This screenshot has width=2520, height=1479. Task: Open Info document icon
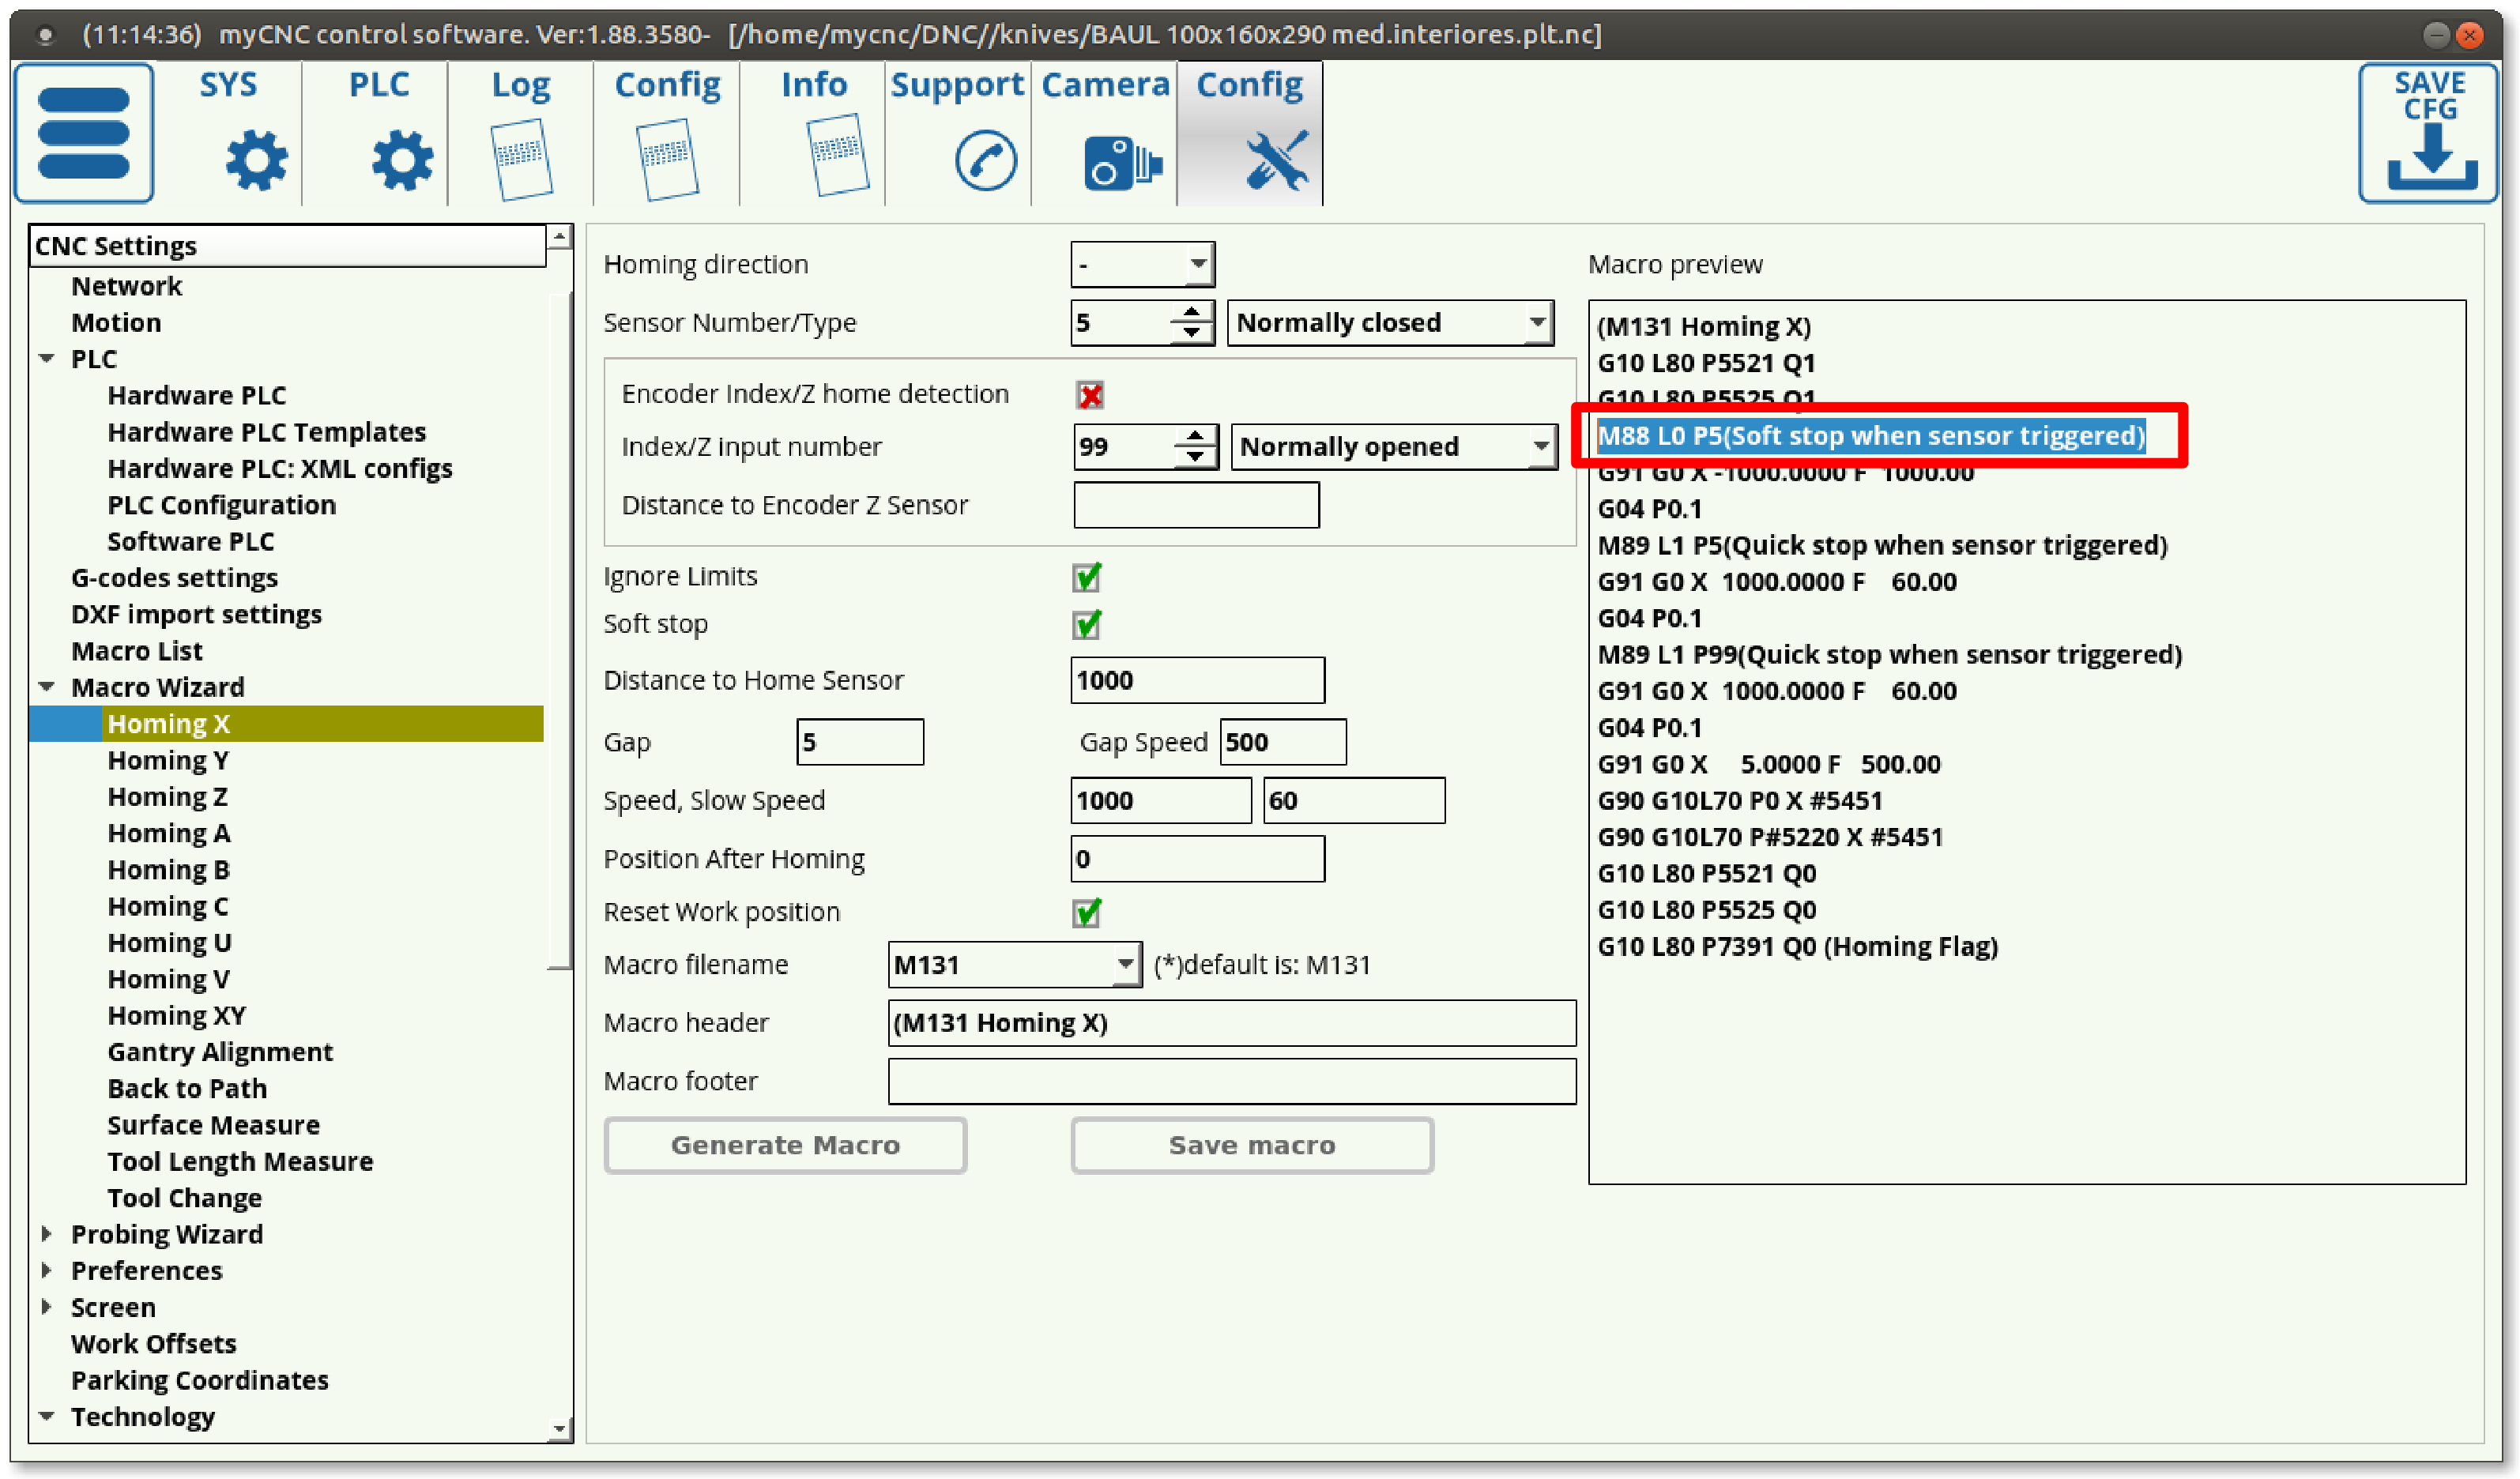point(836,155)
